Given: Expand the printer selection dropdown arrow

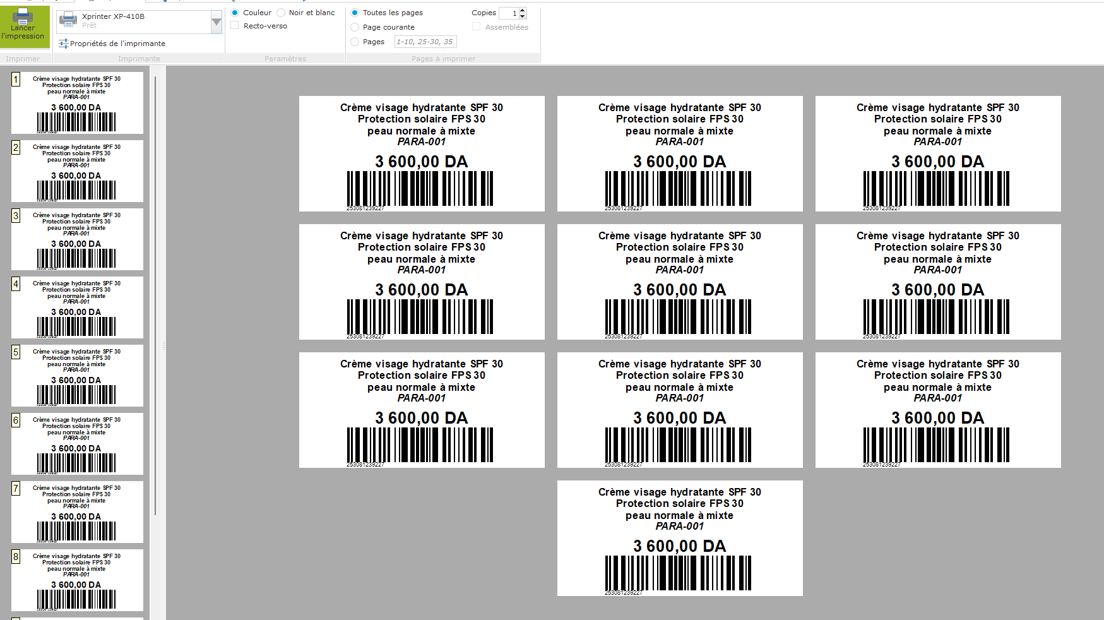Looking at the screenshot, I should [x=217, y=22].
